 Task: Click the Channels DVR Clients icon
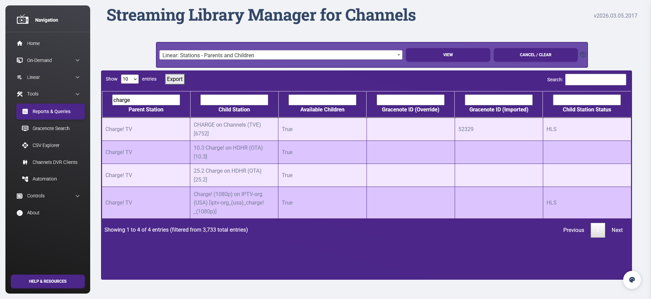[x=25, y=162]
